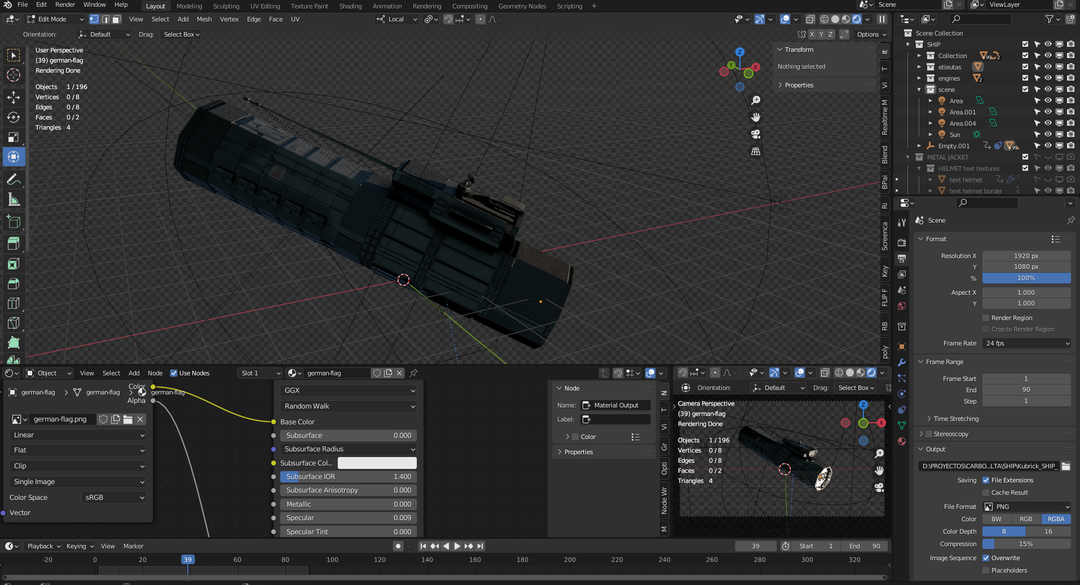Select the Annotate pencil tool
The image size is (1080, 585).
[x=14, y=180]
